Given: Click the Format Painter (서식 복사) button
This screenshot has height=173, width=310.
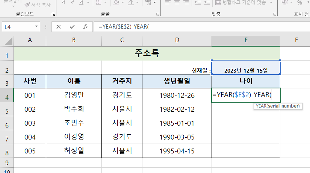Looking at the screenshot, I should point(38,5).
